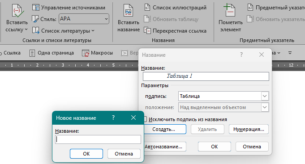Click the Insert Index (Предметный указатель) command

click(x=276, y=8)
